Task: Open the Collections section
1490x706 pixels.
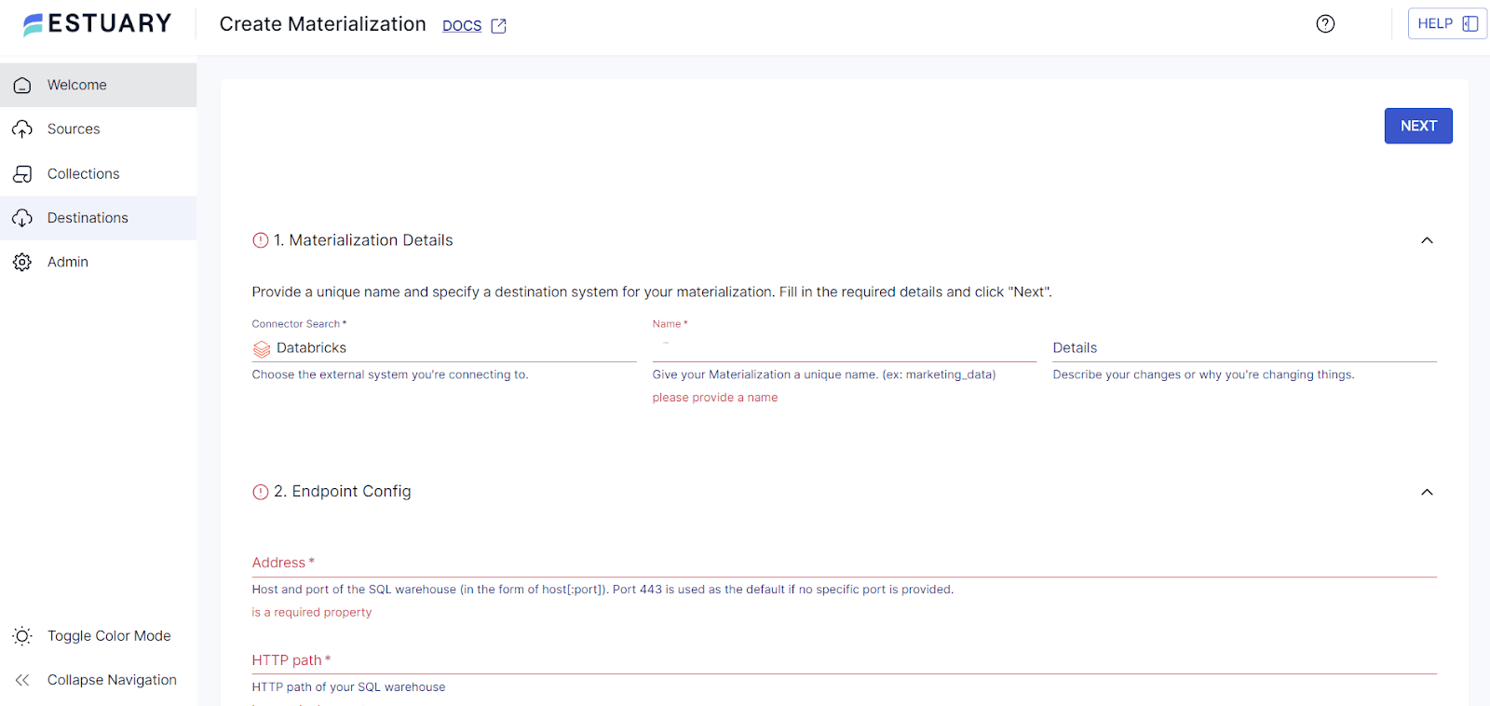Action: point(99,173)
